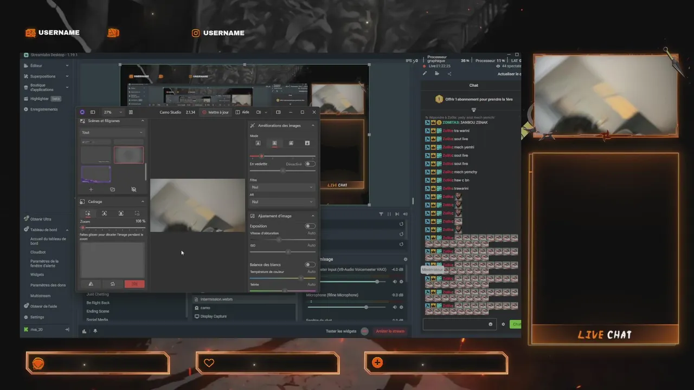Select the Ending Scene scene entry
This screenshot has height=390, width=694.
point(98,311)
